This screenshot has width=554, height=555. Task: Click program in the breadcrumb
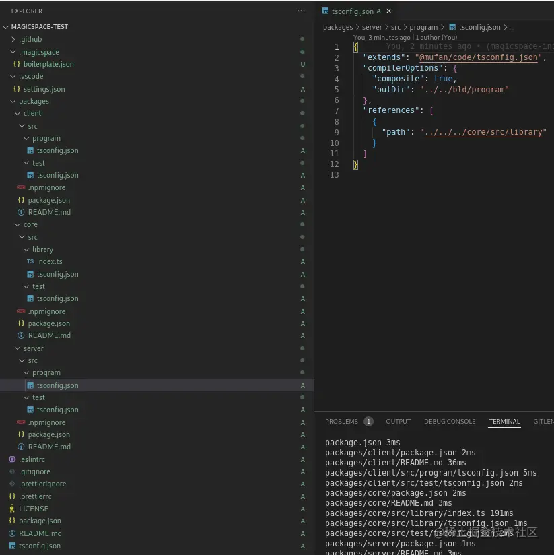coord(423,27)
